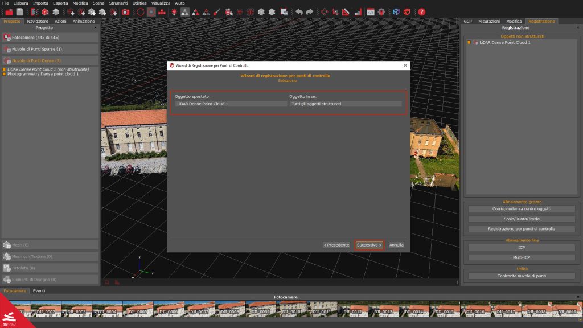Expand the Nuvole di Punti Sparse (1) section
Screen dimensions: 583x328
click(x=50, y=49)
